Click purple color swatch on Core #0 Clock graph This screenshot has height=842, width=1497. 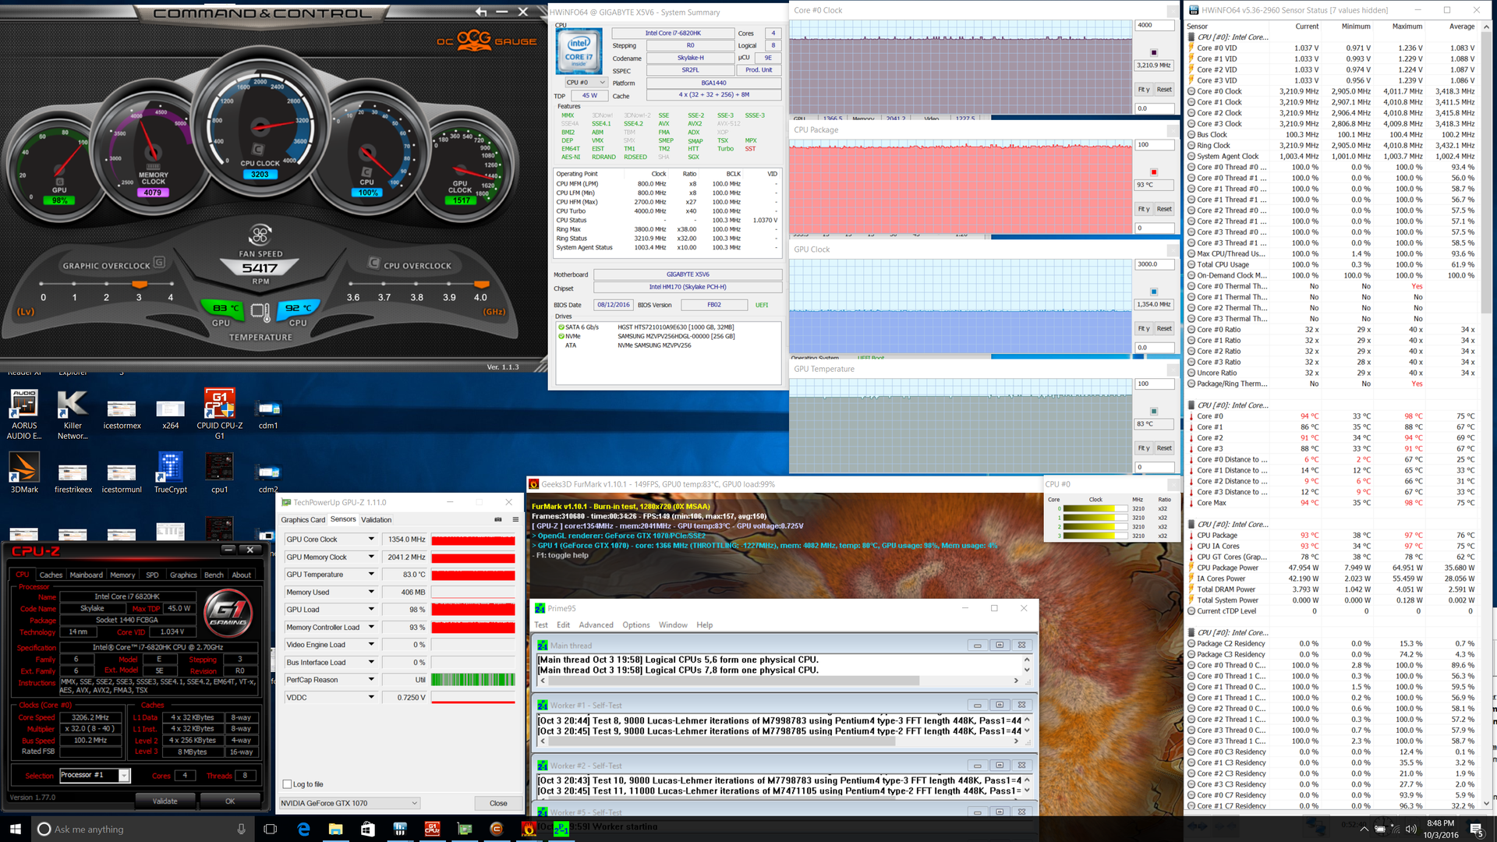point(1154,52)
